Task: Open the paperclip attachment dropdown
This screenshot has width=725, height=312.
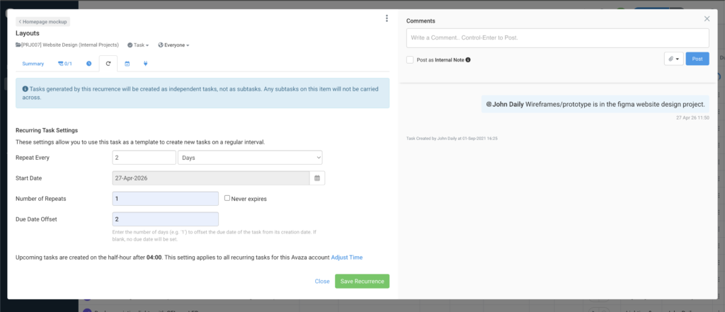Action: coord(673,59)
